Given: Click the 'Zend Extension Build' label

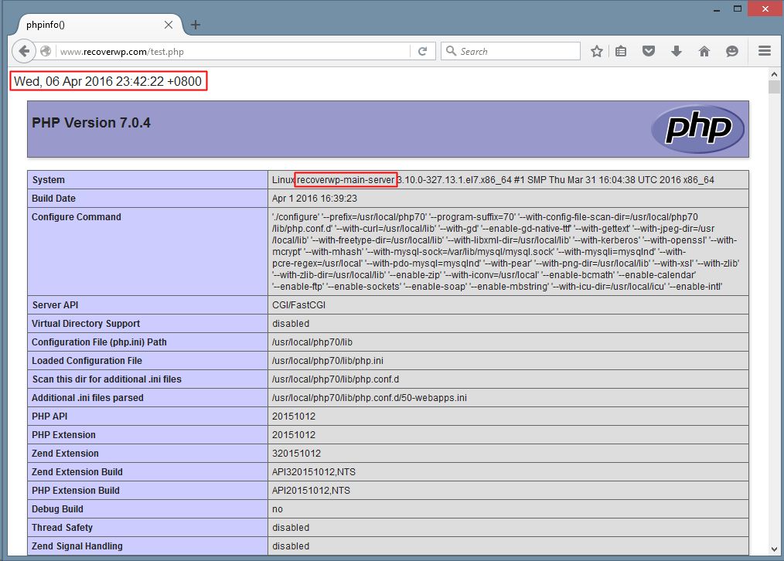Looking at the screenshot, I should (77, 471).
